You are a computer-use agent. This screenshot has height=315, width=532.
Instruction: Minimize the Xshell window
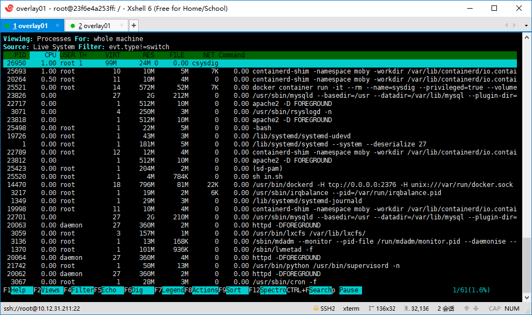470,8
